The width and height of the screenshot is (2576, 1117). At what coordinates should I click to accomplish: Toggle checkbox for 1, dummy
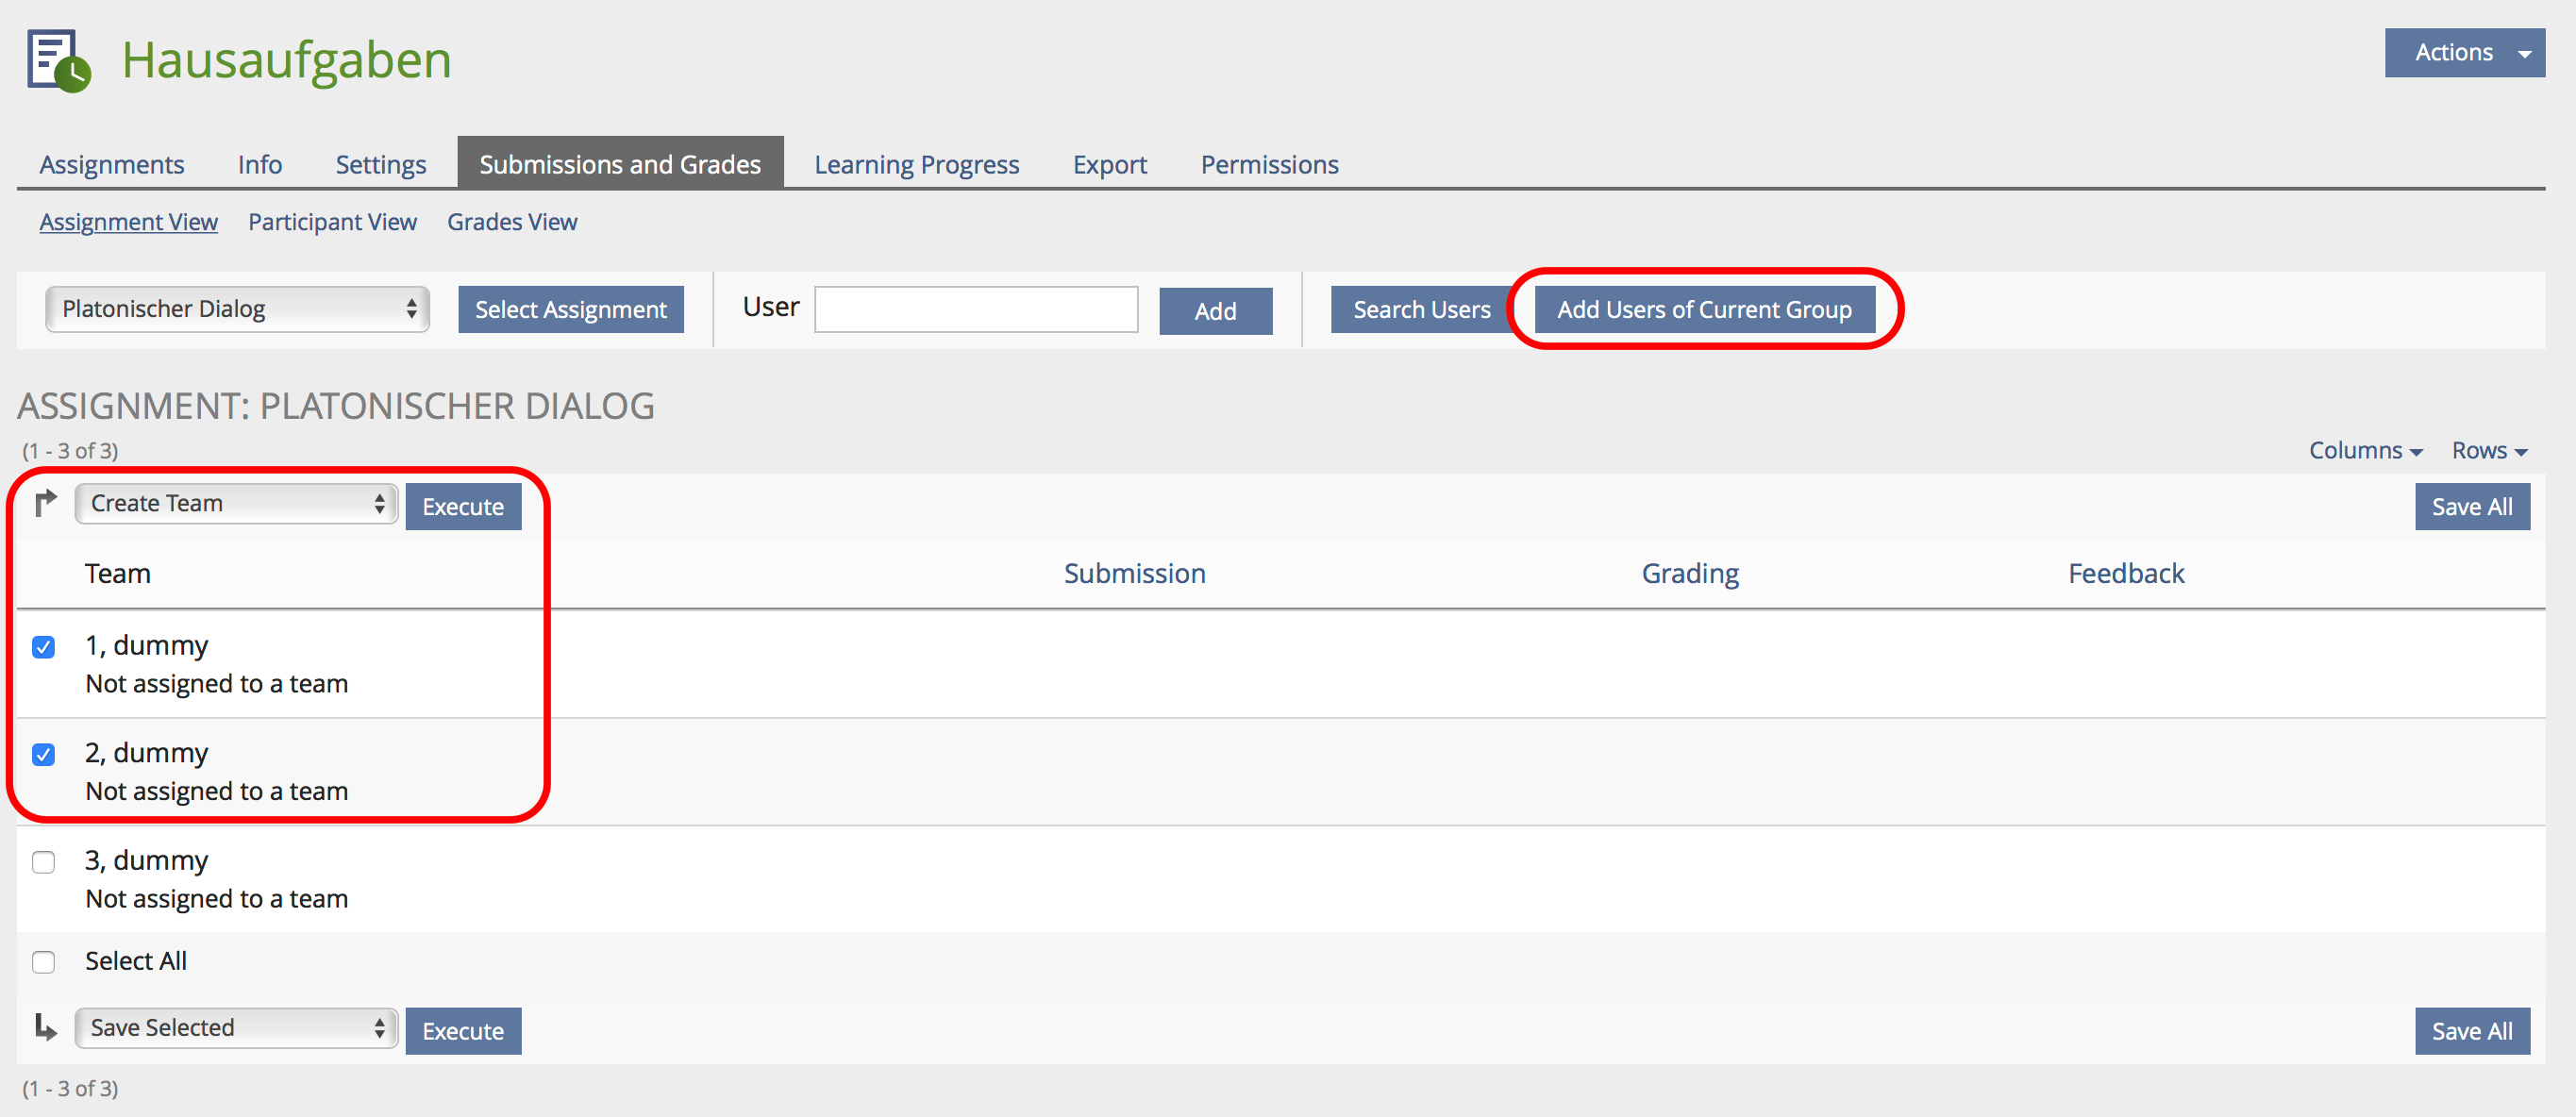pyautogui.click(x=43, y=647)
